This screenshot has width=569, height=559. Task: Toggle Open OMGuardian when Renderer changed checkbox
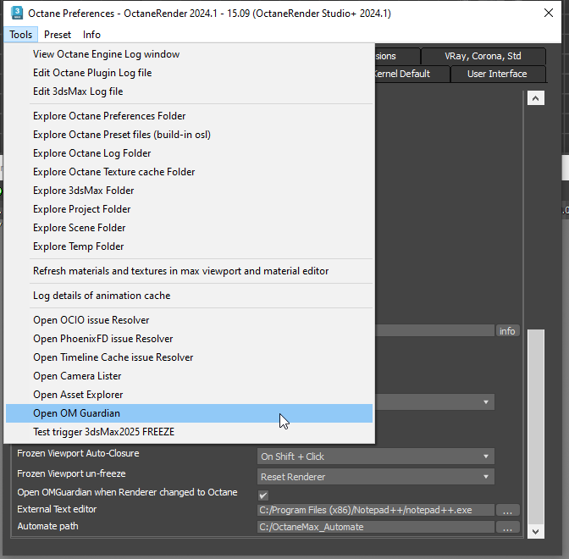pyautogui.click(x=263, y=494)
